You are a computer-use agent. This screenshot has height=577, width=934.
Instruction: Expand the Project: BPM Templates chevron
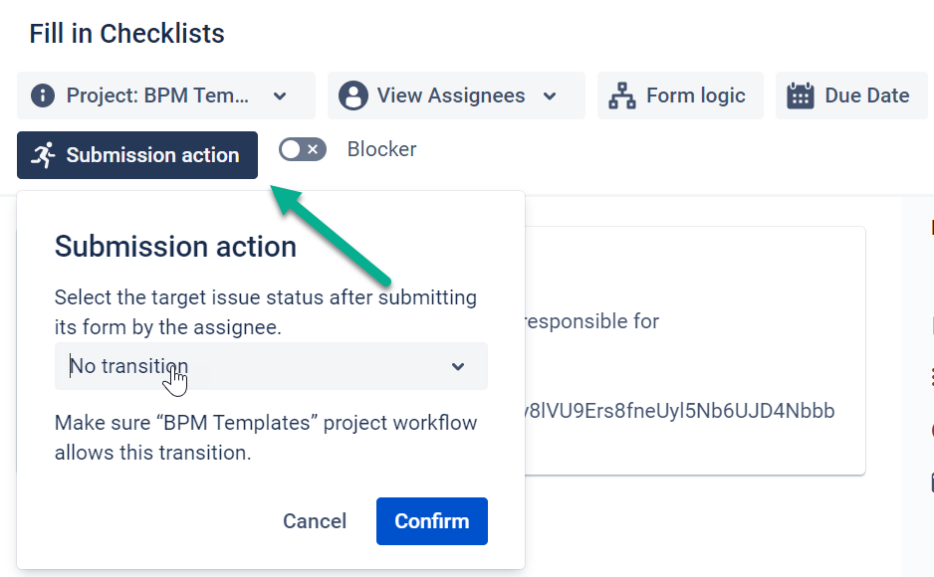[x=280, y=96]
